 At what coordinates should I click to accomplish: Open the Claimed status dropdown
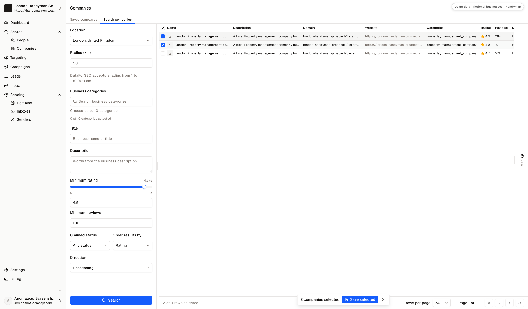click(x=90, y=245)
